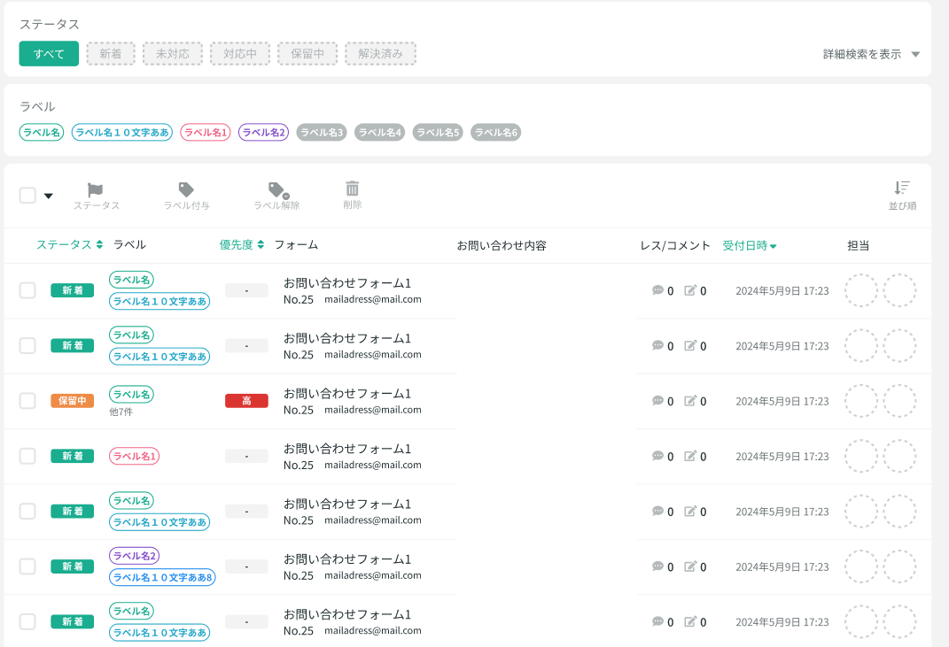
Task: Click first assignee circle in ラベル名1 row
Action: pos(860,456)
